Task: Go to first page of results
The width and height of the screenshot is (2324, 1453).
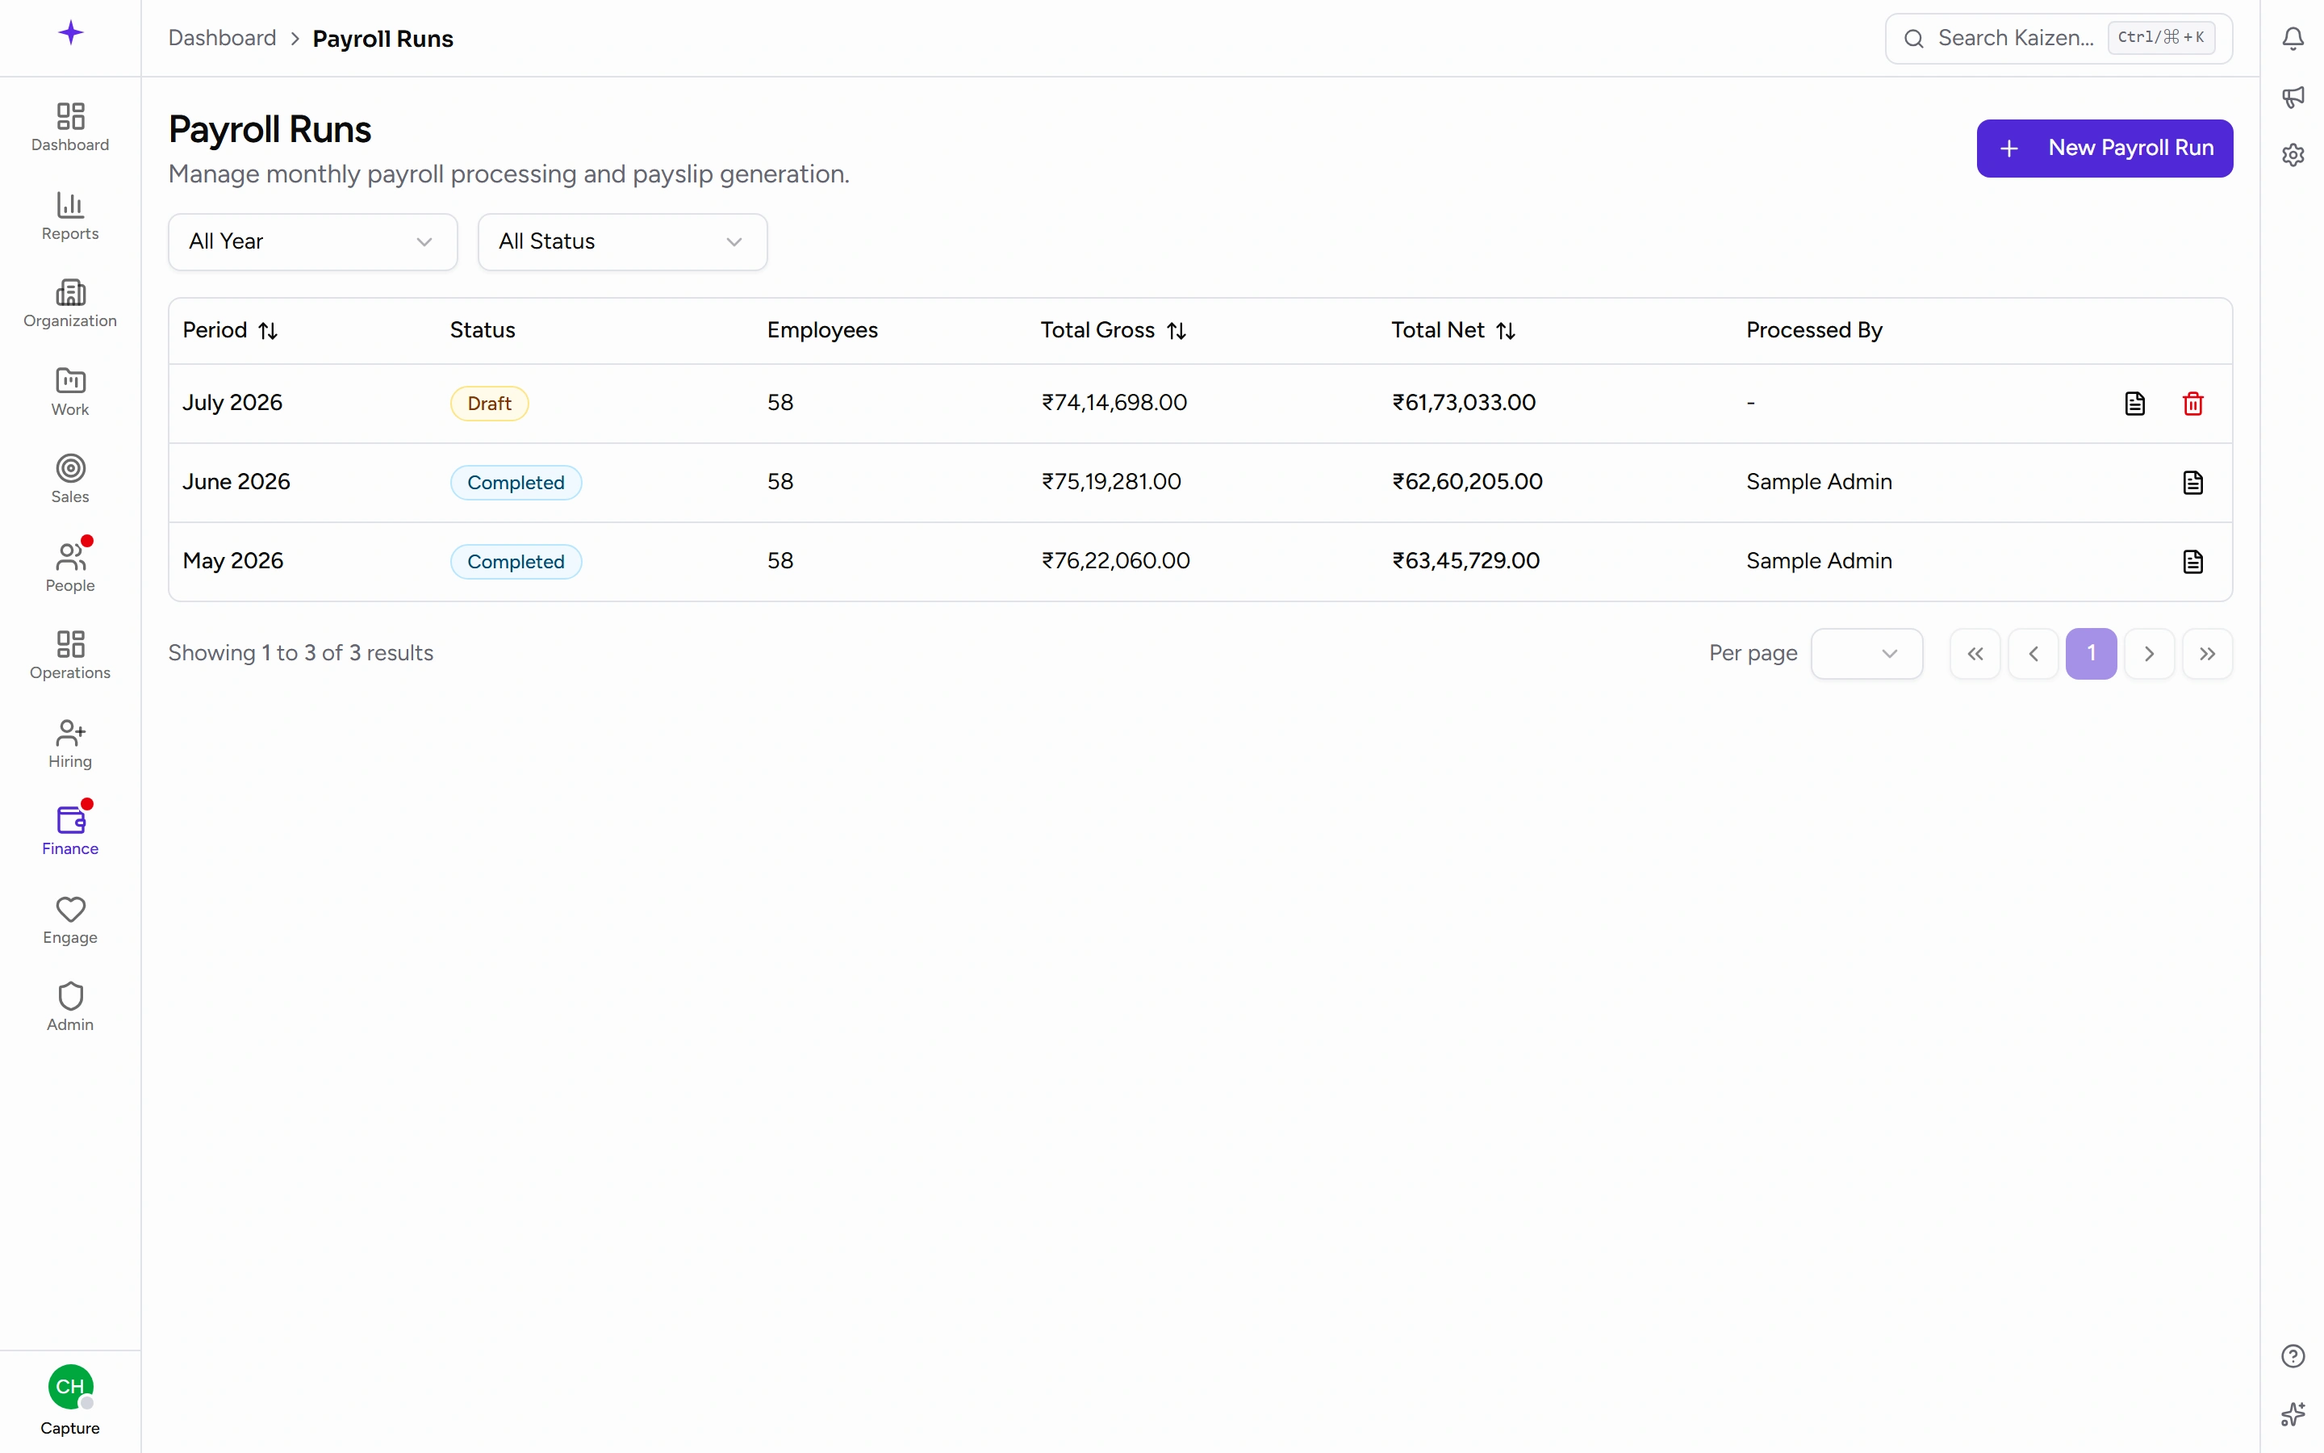Action: (1975, 654)
